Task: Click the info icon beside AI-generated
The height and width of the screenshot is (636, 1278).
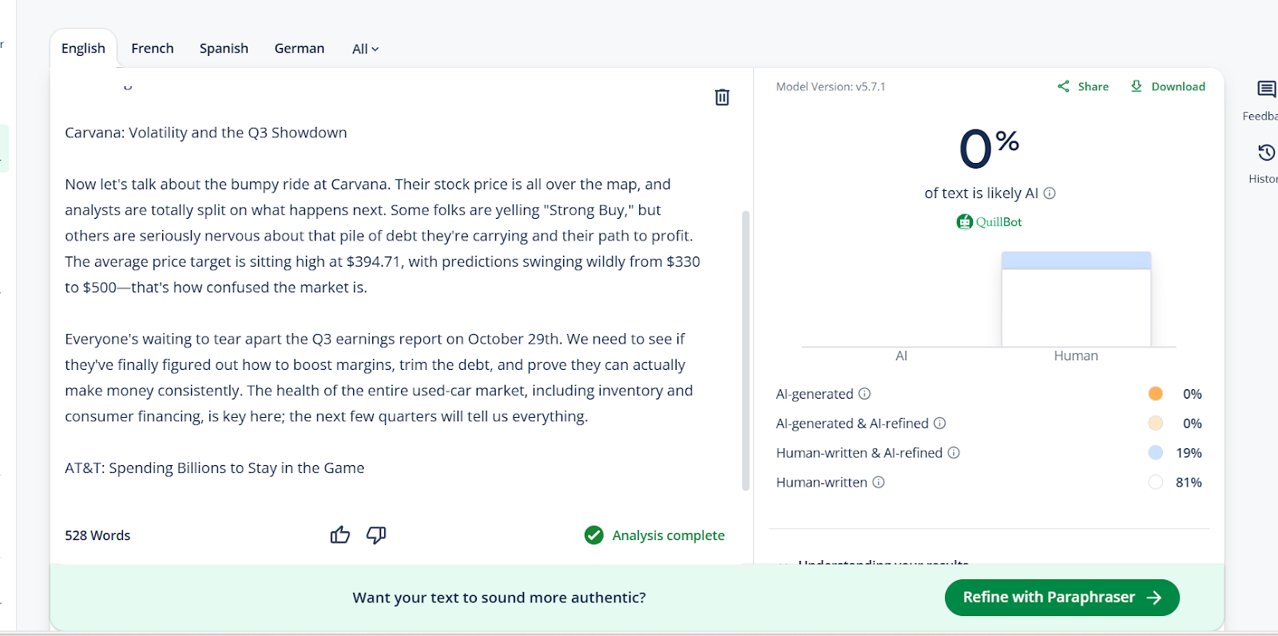Action: (x=864, y=394)
